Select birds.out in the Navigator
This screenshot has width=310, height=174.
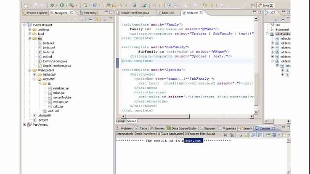pos(48,43)
